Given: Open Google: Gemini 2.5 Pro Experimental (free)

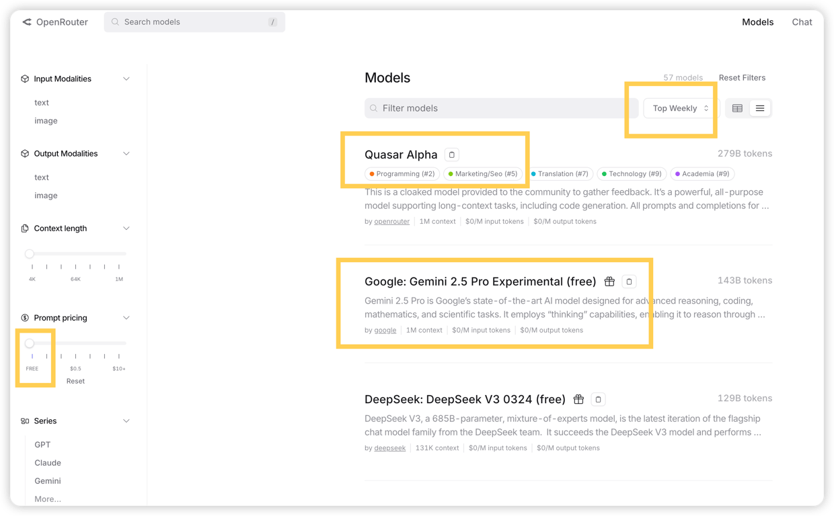Looking at the screenshot, I should (x=480, y=282).
